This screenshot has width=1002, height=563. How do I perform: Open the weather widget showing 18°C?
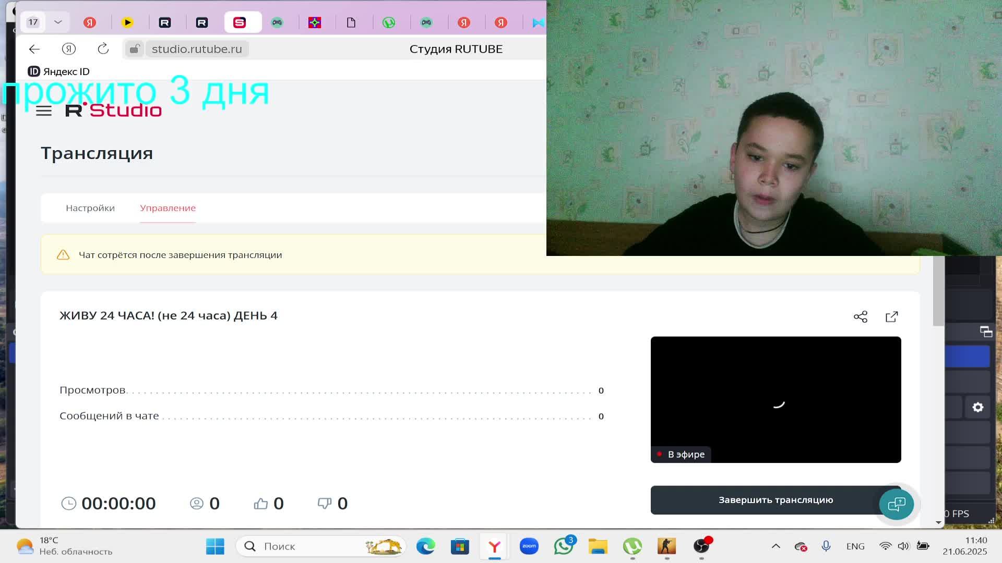click(x=65, y=546)
